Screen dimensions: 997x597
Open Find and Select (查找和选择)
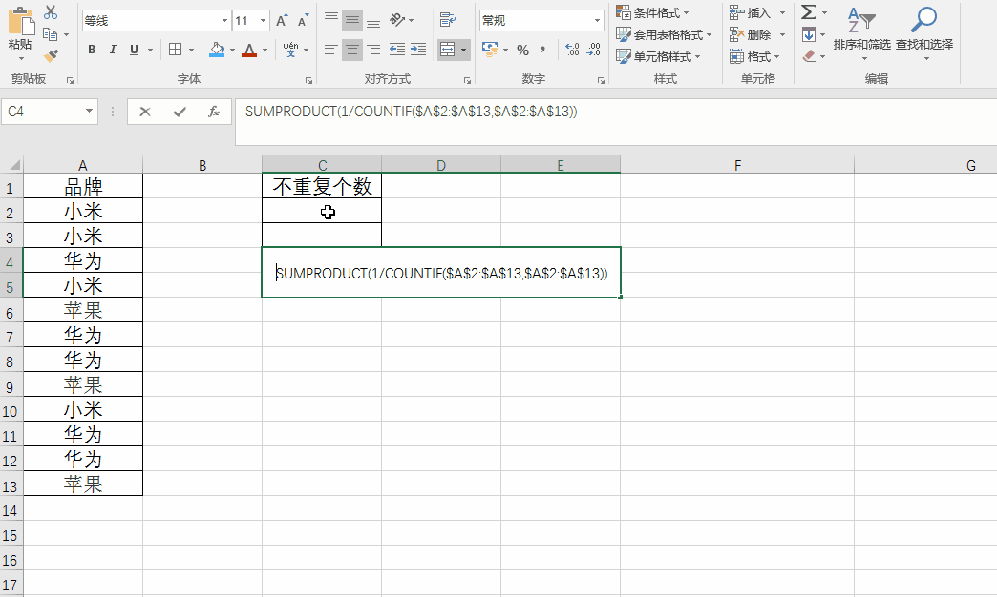[923, 33]
